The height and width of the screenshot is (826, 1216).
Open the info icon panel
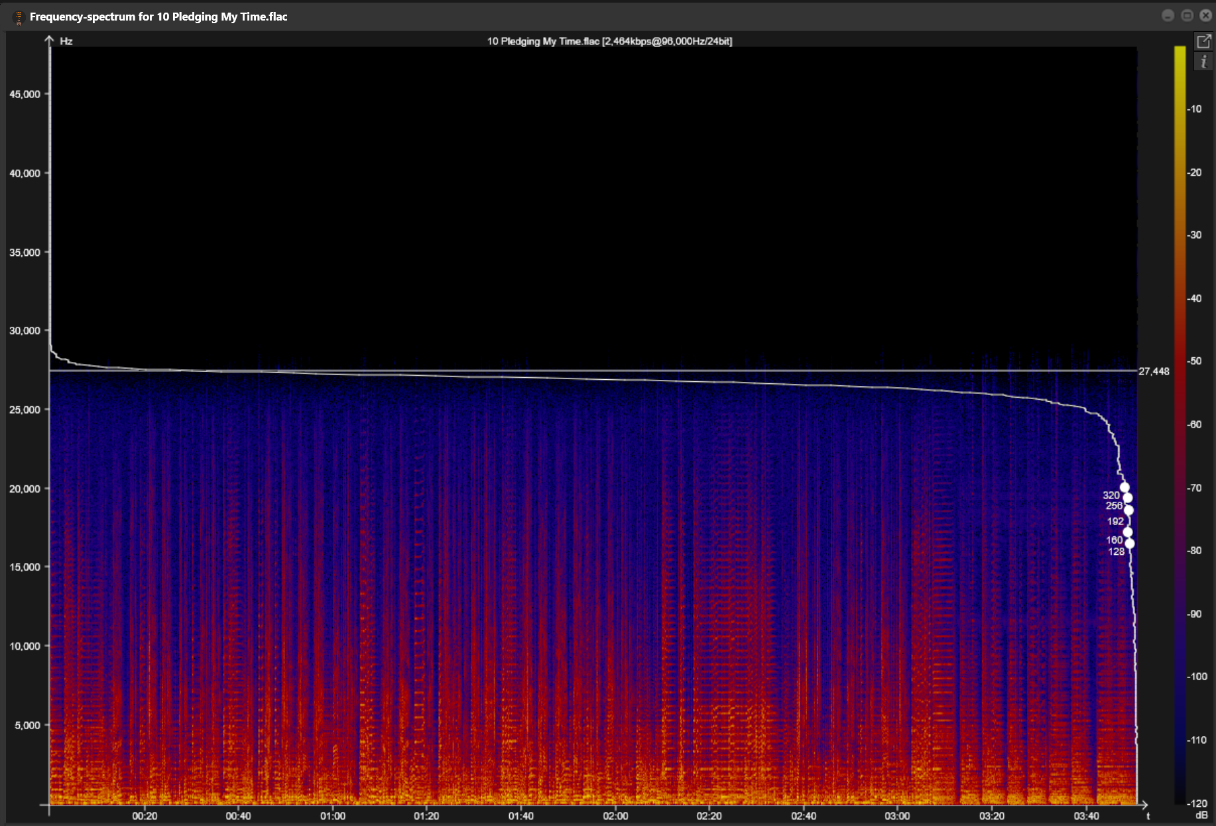click(1203, 62)
